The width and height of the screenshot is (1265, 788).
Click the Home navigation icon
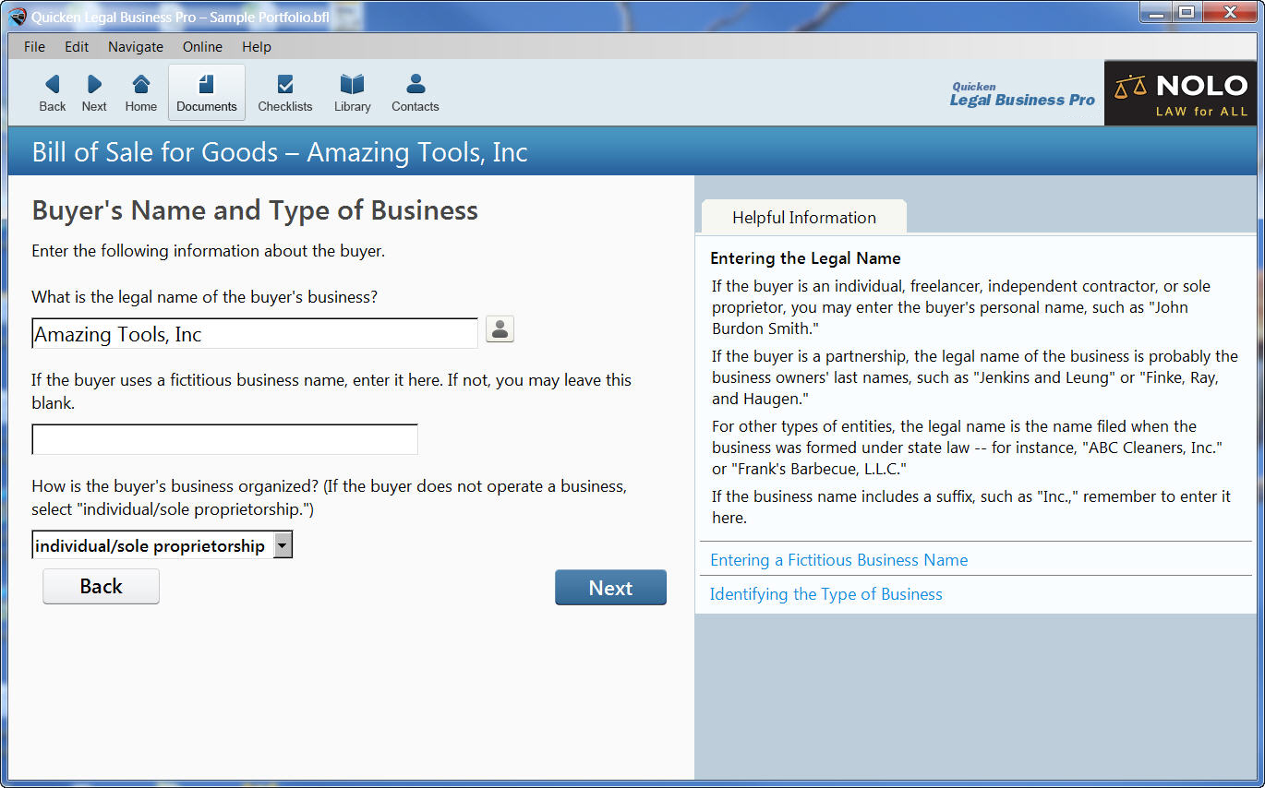[140, 91]
